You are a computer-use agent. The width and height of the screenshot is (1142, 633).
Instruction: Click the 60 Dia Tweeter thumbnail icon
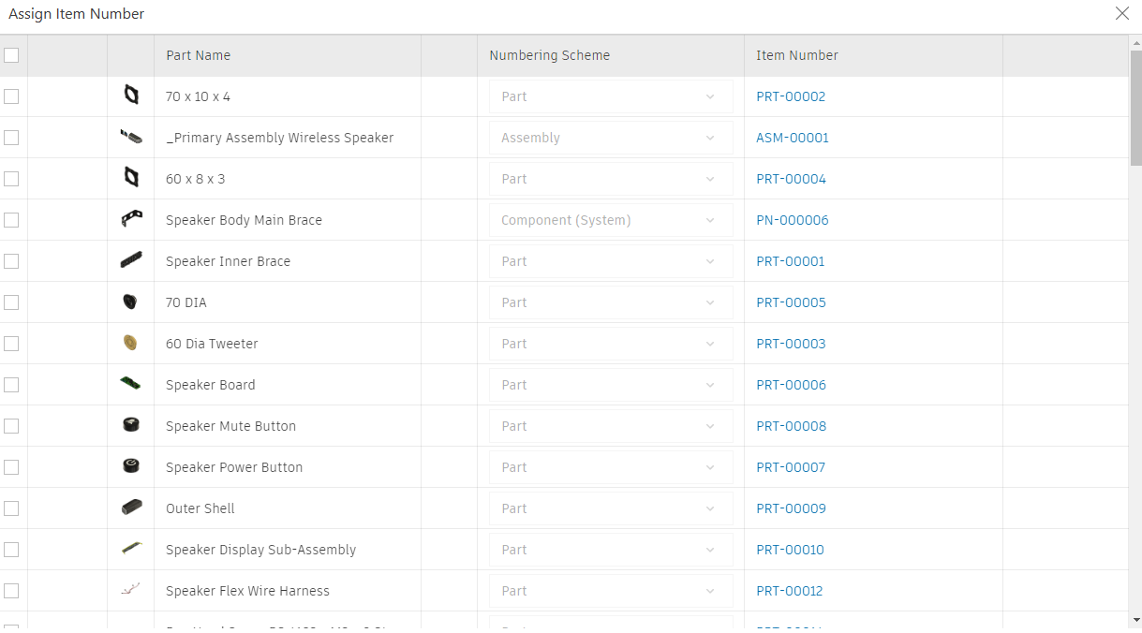(x=131, y=343)
